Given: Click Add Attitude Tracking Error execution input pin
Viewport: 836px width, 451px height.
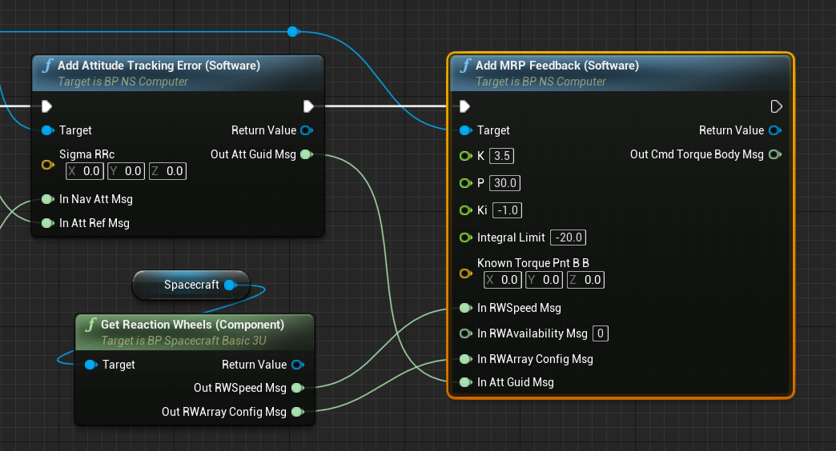Looking at the screenshot, I should pos(47,106).
